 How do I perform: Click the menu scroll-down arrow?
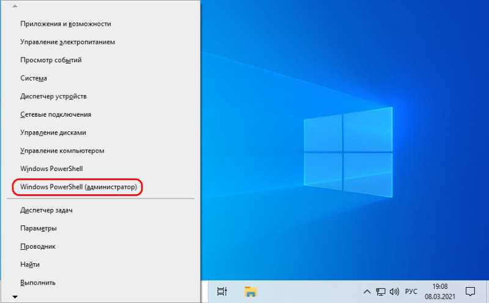(15, 297)
